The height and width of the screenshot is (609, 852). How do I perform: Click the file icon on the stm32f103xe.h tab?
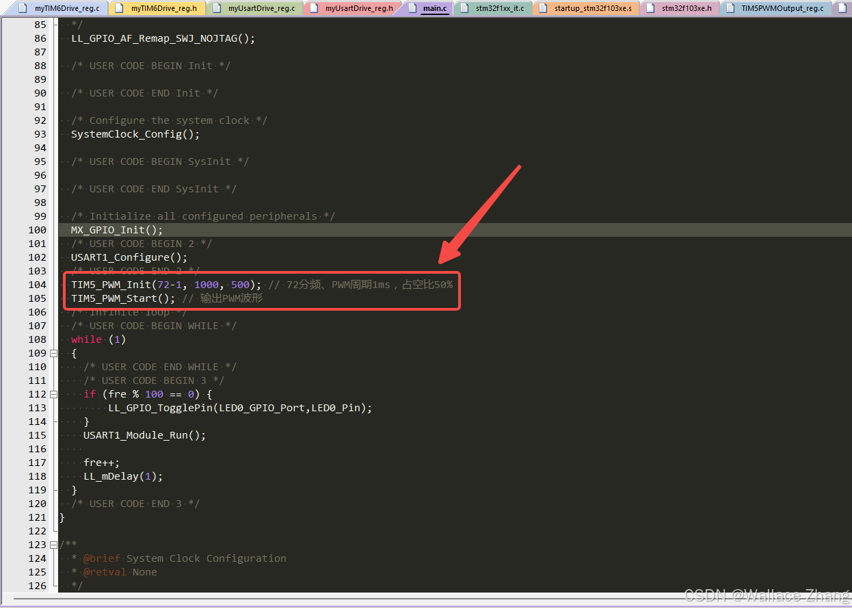coord(652,8)
